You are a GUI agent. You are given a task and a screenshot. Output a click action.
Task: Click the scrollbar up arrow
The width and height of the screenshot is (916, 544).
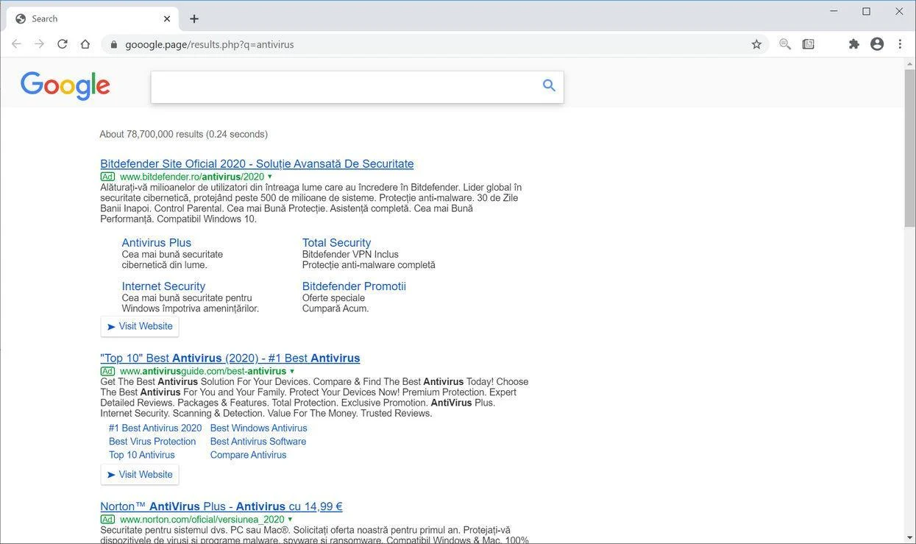click(x=910, y=63)
